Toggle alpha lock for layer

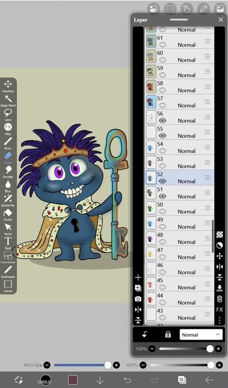[x=168, y=334]
